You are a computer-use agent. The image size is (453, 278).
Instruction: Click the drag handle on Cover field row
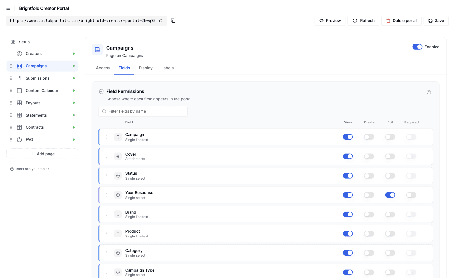108,156
